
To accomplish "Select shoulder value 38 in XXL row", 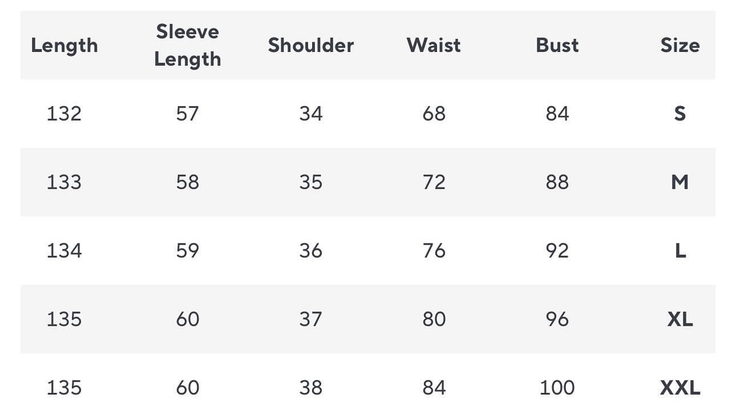I will [311, 388].
